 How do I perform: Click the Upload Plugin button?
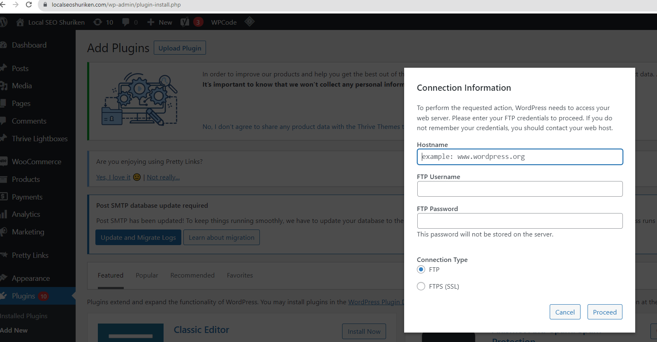click(180, 48)
